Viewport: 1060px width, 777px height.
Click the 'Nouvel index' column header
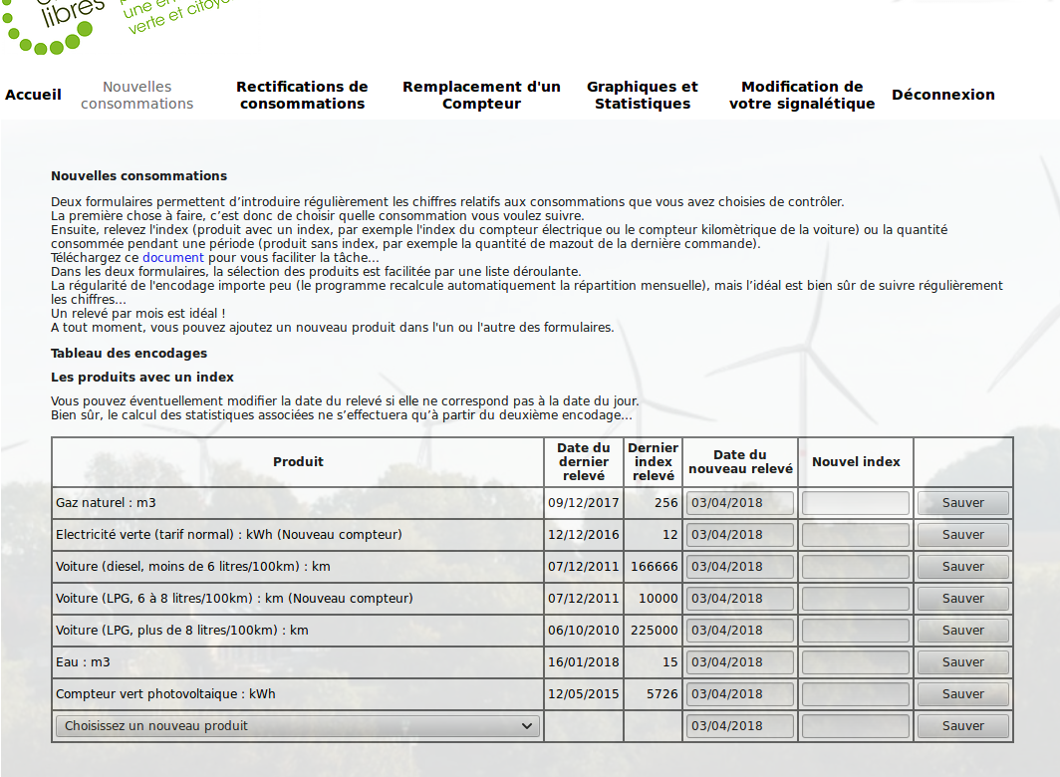click(x=856, y=462)
